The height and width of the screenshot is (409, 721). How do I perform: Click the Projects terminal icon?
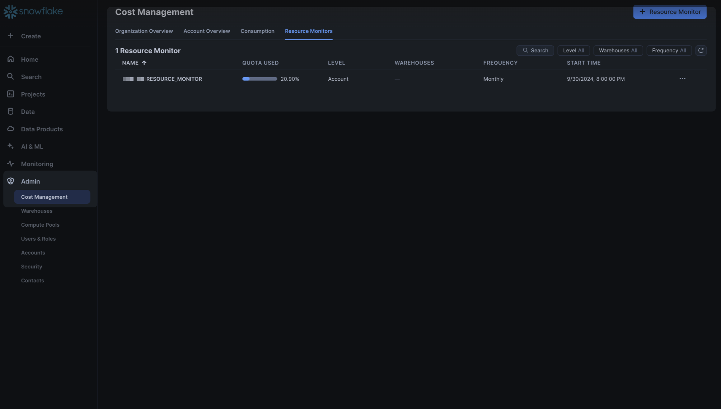10,94
